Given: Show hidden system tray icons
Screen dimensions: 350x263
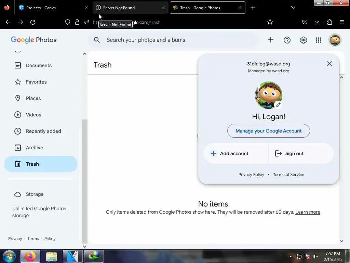Looking at the screenshot, I should (291, 256).
